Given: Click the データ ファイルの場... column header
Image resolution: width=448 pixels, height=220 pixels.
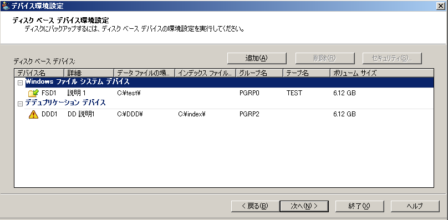Looking at the screenshot, I should [x=144, y=73].
